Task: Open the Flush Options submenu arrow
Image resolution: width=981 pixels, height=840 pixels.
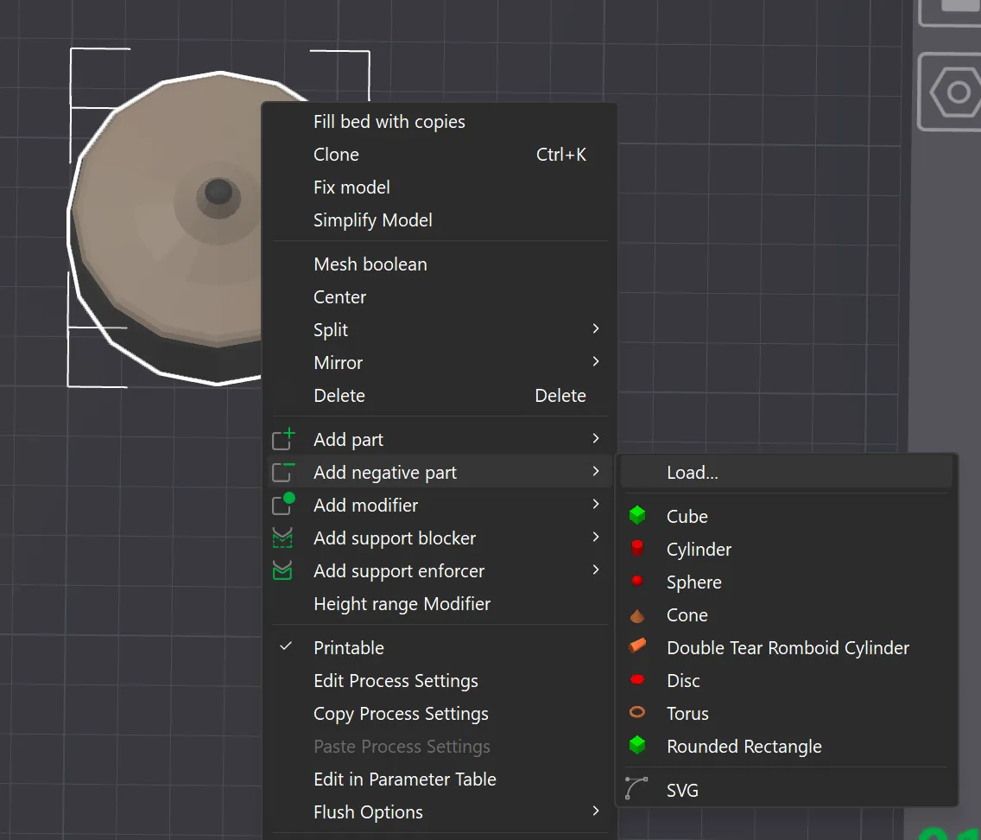Action: (596, 811)
